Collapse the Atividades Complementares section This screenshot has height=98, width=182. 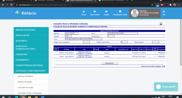tap(31, 71)
